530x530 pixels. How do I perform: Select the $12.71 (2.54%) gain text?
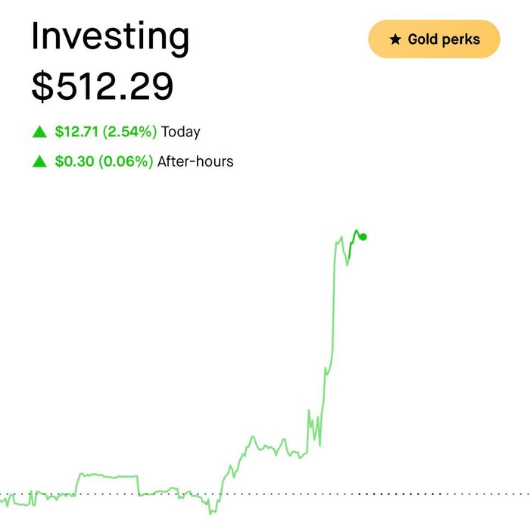106,132
